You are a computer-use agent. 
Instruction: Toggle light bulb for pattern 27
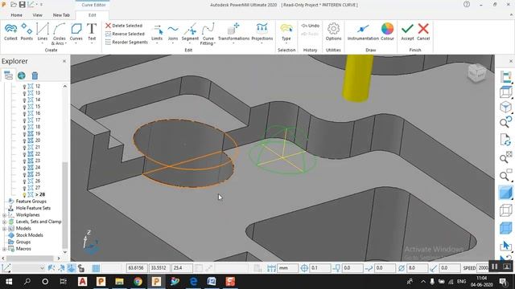(x=24, y=188)
